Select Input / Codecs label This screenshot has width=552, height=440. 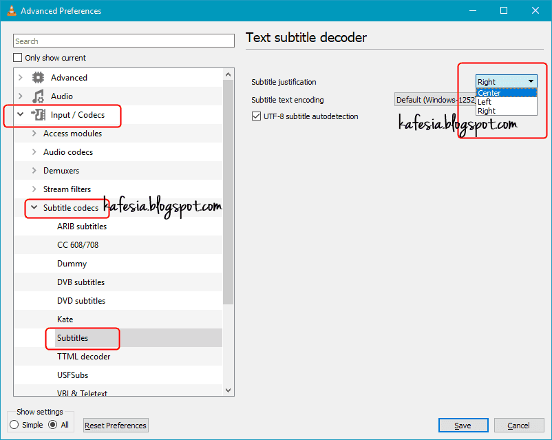(x=78, y=115)
